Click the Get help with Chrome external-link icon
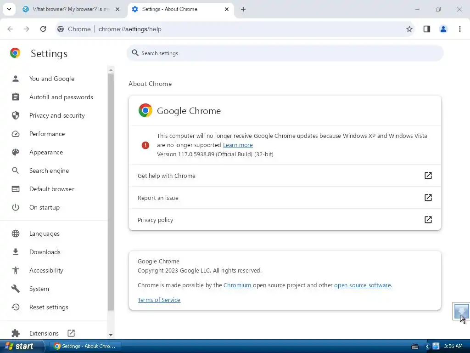This screenshot has height=353, width=470. coord(428,176)
